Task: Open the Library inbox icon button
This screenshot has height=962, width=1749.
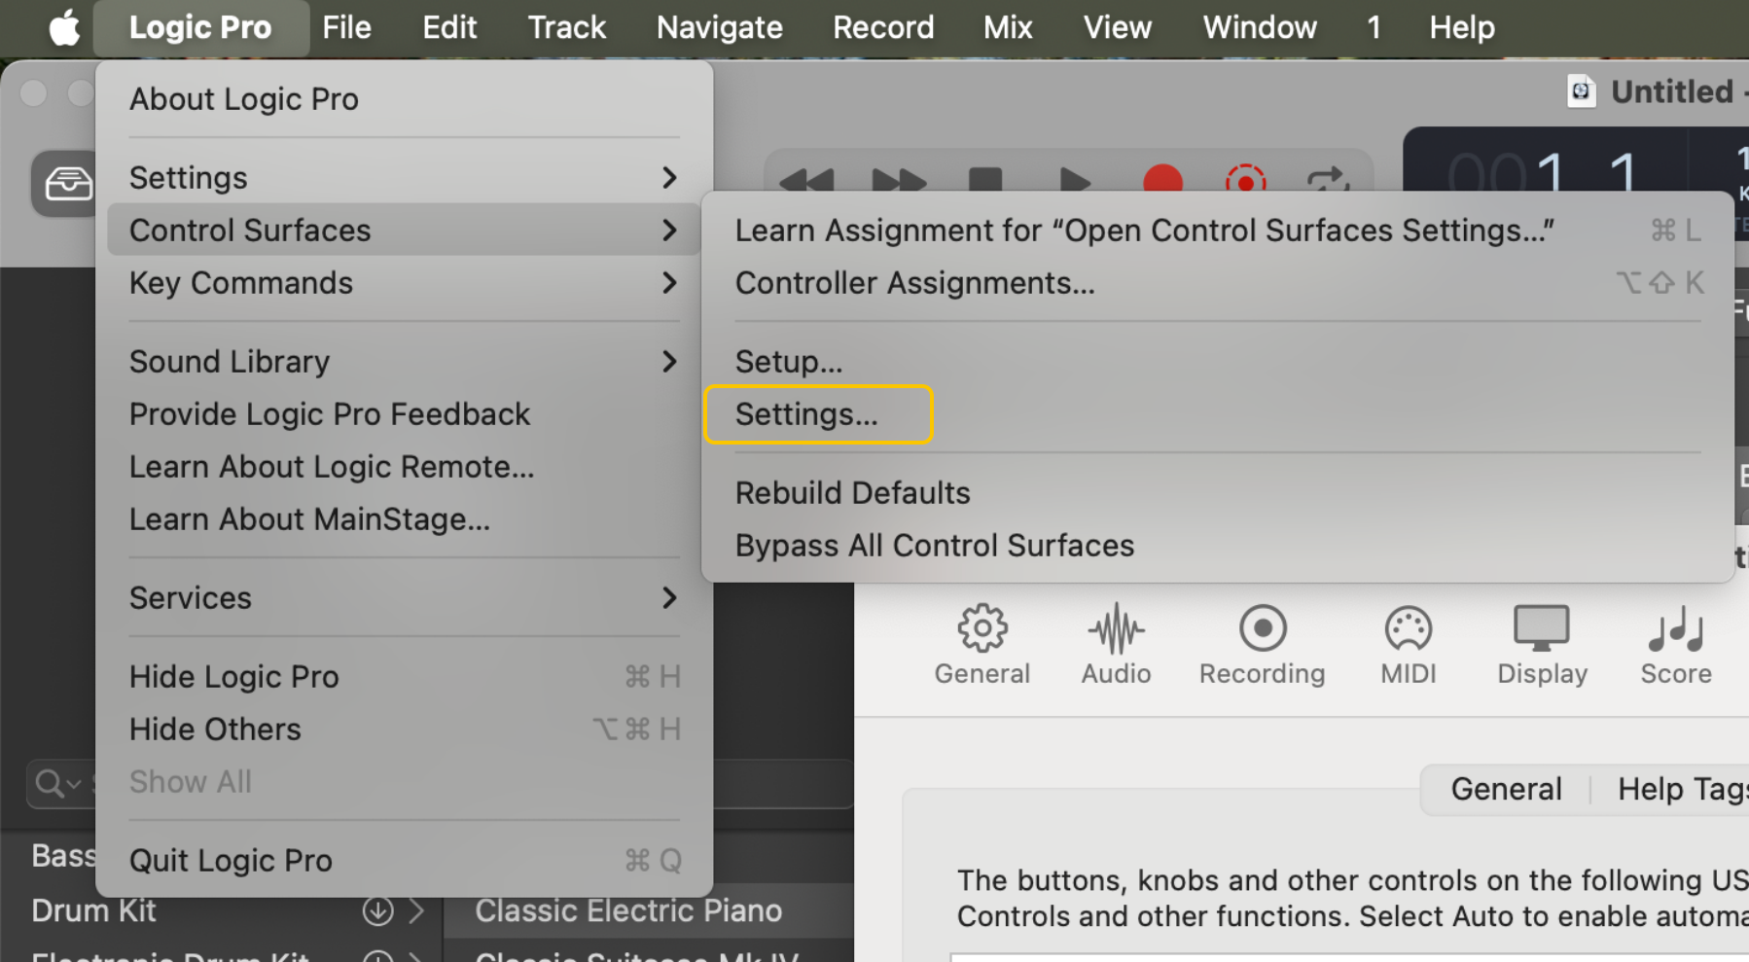Action: pyautogui.click(x=67, y=183)
